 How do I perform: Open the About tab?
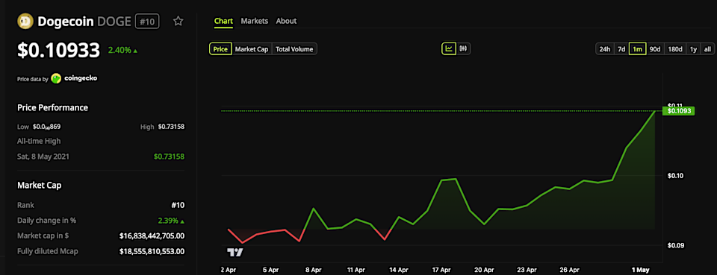(x=286, y=21)
